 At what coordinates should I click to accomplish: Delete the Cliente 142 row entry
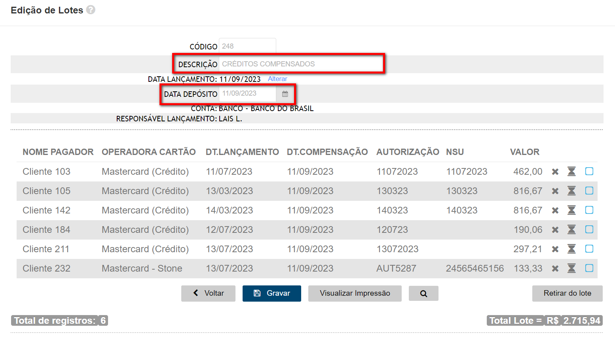pyautogui.click(x=555, y=210)
